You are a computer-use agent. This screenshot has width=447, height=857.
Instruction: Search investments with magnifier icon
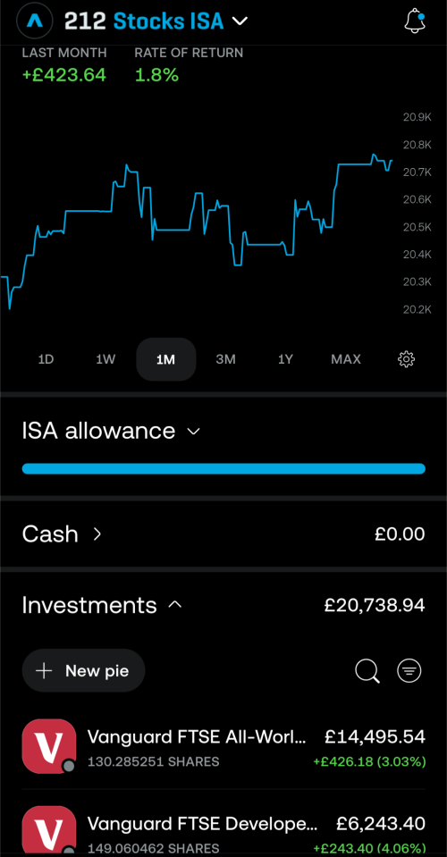point(367,670)
